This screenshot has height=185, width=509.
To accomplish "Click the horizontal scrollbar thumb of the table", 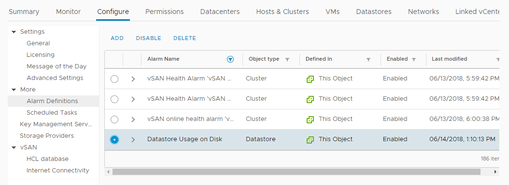I will click(297, 172).
